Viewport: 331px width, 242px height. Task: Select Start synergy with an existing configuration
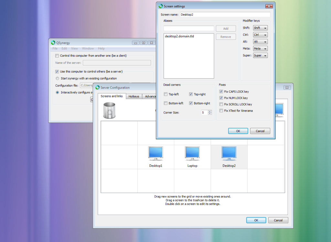pyautogui.click(x=58, y=78)
